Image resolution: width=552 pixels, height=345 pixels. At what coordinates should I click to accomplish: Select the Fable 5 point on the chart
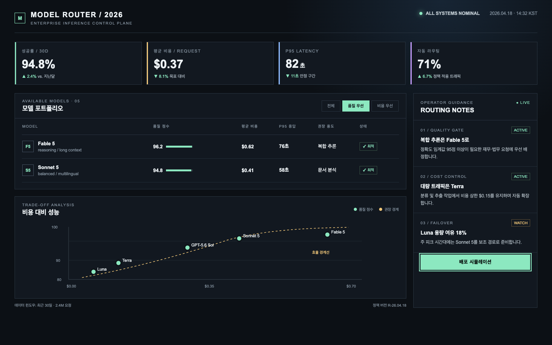click(327, 235)
